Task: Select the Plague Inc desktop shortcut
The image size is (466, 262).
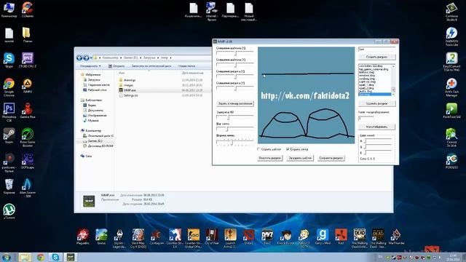Action: tap(82, 237)
